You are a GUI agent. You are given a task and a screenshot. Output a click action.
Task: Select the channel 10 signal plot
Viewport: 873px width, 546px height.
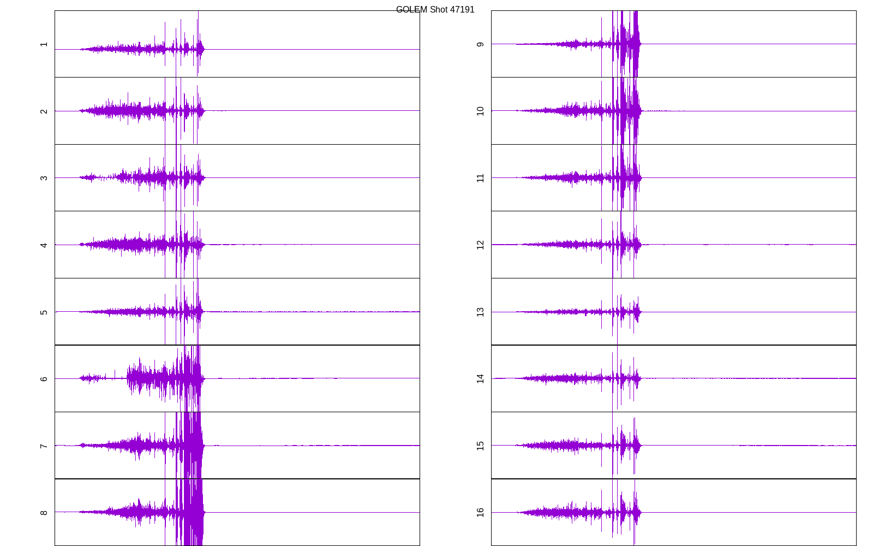pos(674,111)
